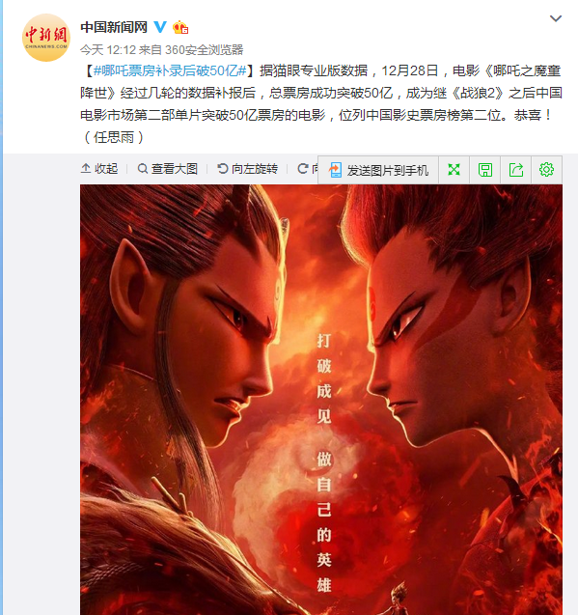Click the Nezha movie poster image
The width and height of the screenshot is (578, 615).
(321, 400)
